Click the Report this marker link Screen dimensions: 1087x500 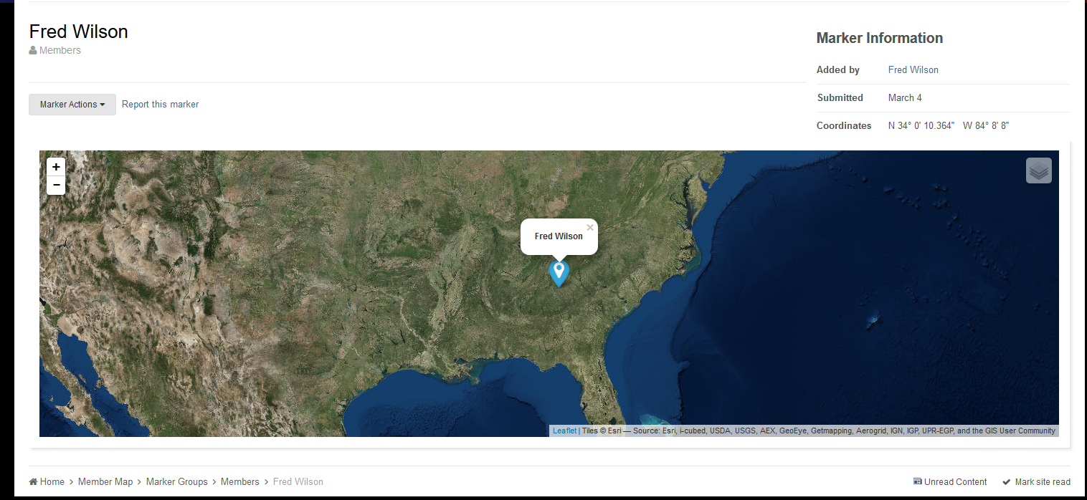click(160, 105)
